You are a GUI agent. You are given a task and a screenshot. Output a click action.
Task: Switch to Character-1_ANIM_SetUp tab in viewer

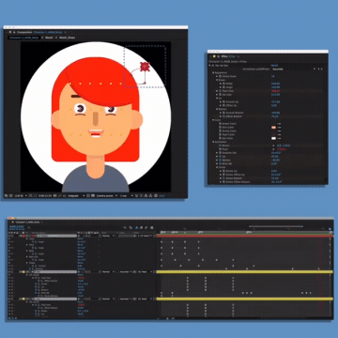click(x=23, y=38)
